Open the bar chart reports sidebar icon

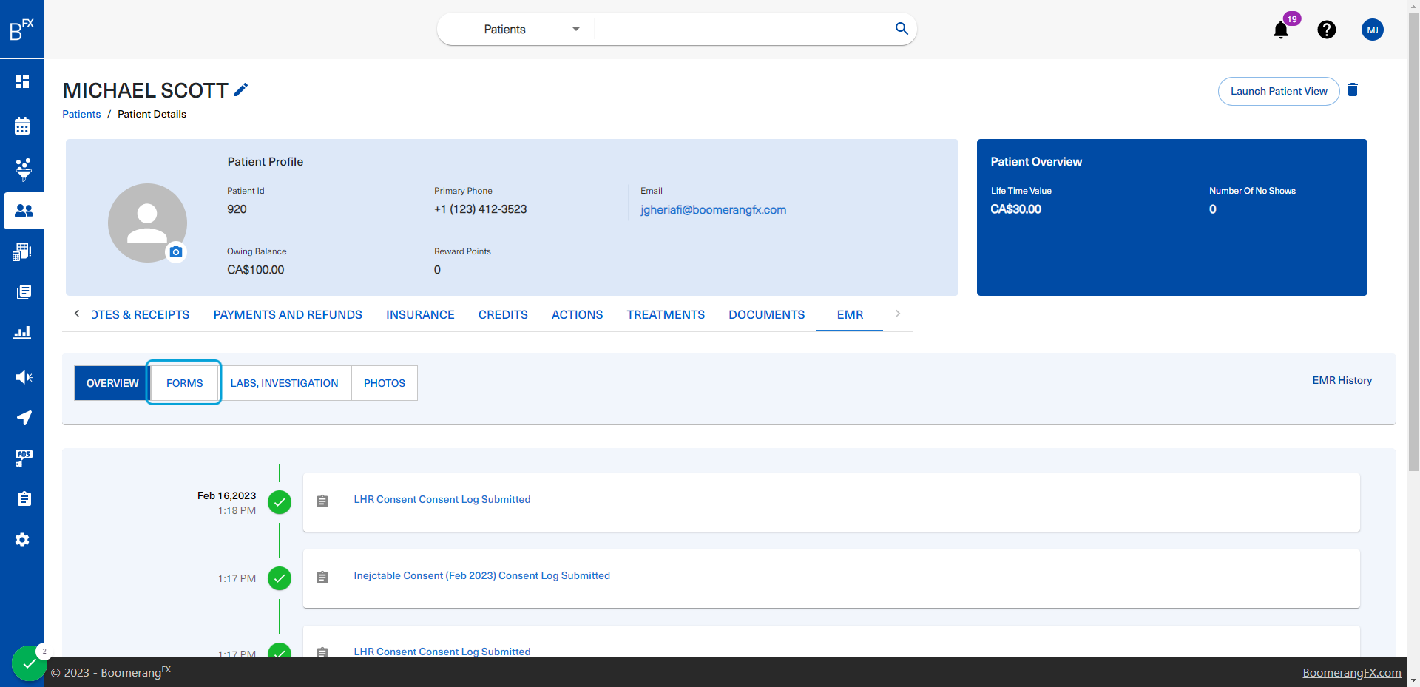click(22, 333)
